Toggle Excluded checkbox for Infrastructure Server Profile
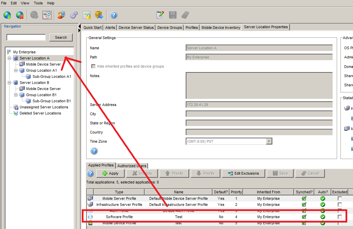This screenshot has height=229, width=353. pyautogui.click(x=340, y=205)
